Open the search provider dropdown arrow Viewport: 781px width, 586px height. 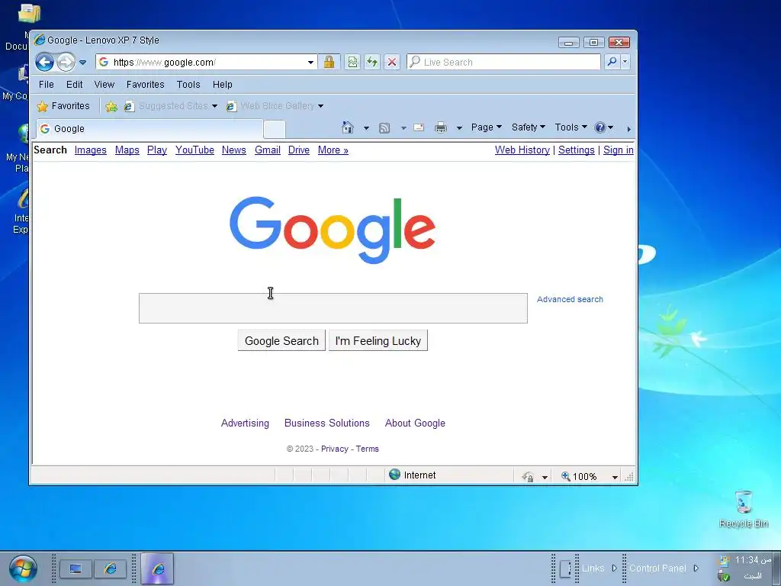pos(625,62)
